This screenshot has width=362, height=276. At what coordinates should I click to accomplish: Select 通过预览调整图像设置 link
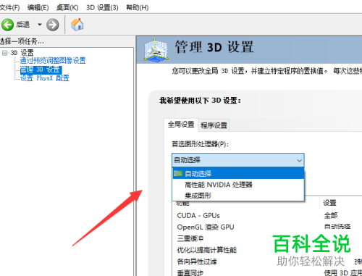53,60
